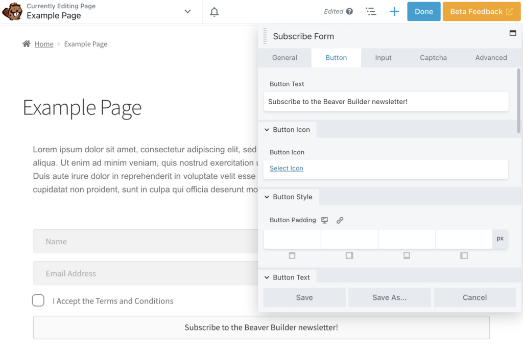This screenshot has width=523, height=351.
Task: Cancel the settings changes
Action: click(x=474, y=297)
